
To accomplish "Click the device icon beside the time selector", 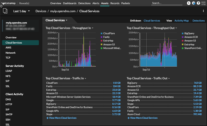I will (5, 11).
